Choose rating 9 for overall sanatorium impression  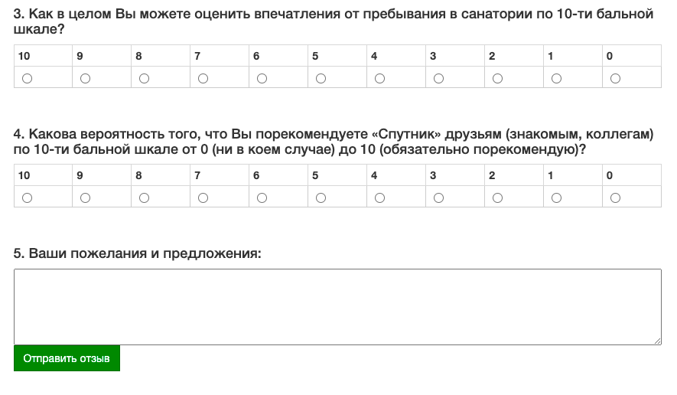[86, 78]
